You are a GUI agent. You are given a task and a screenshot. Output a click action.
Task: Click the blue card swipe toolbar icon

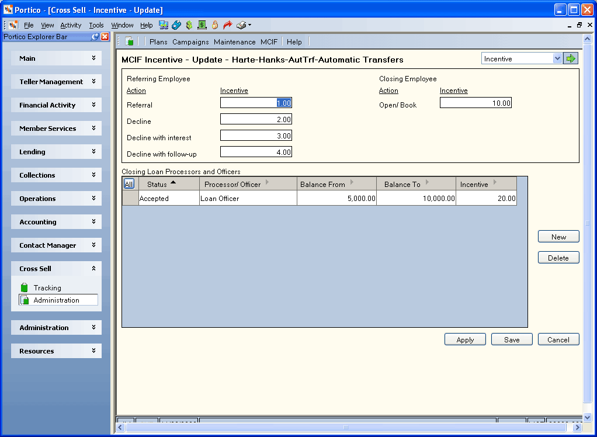tap(176, 25)
